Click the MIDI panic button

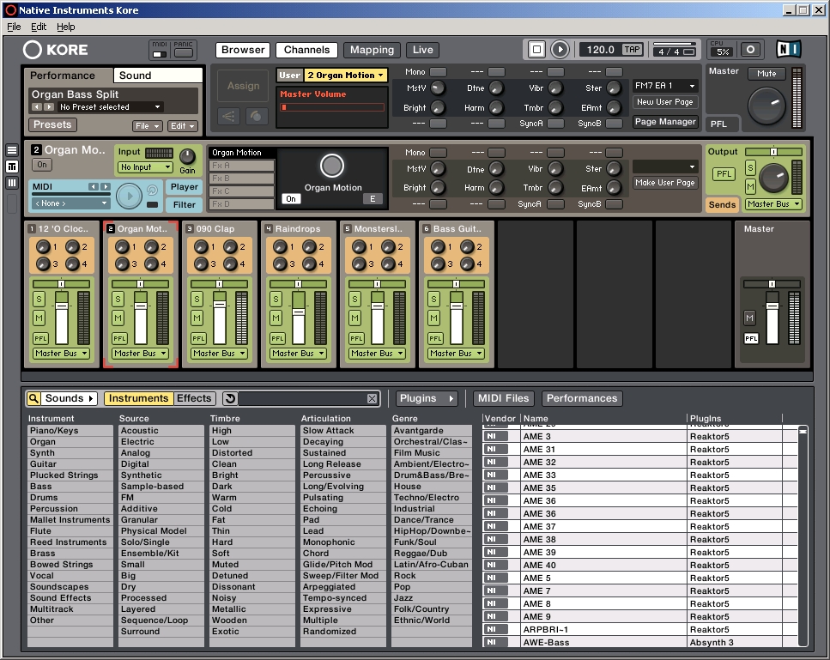(x=184, y=53)
